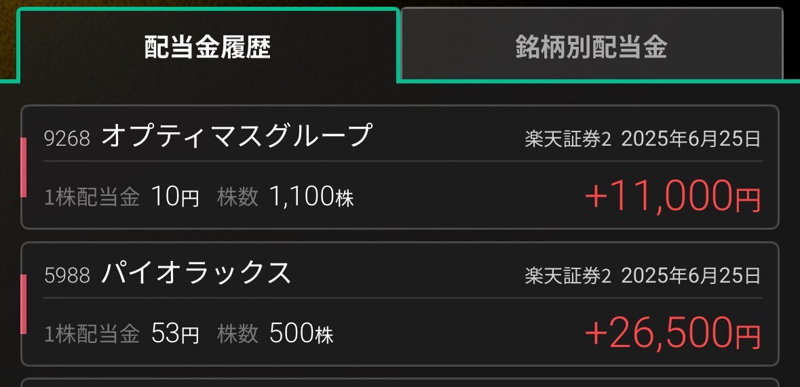Click the +11,000円 dividend amount
This screenshot has height=387, width=800.
tap(672, 197)
